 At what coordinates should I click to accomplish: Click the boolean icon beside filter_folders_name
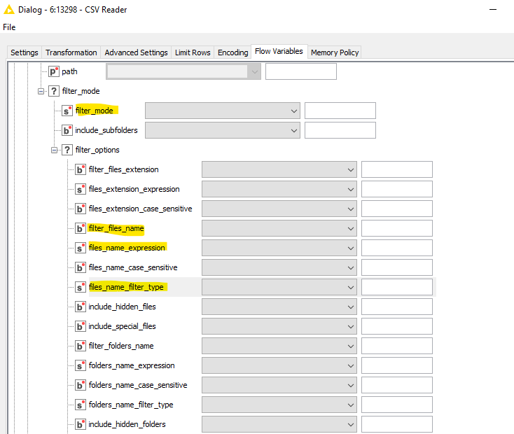[x=81, y=346]
